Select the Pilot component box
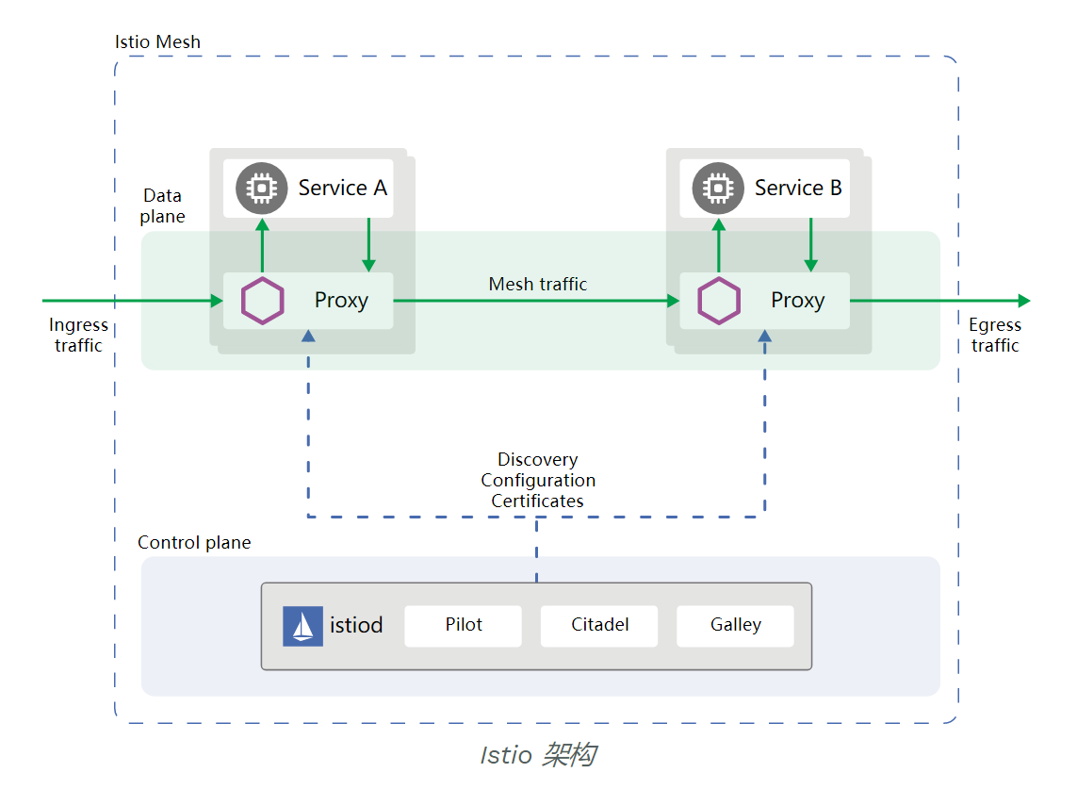 (x=463, y=625)
